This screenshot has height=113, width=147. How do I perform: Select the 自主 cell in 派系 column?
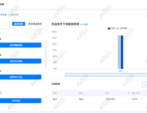tap(55, 99)
